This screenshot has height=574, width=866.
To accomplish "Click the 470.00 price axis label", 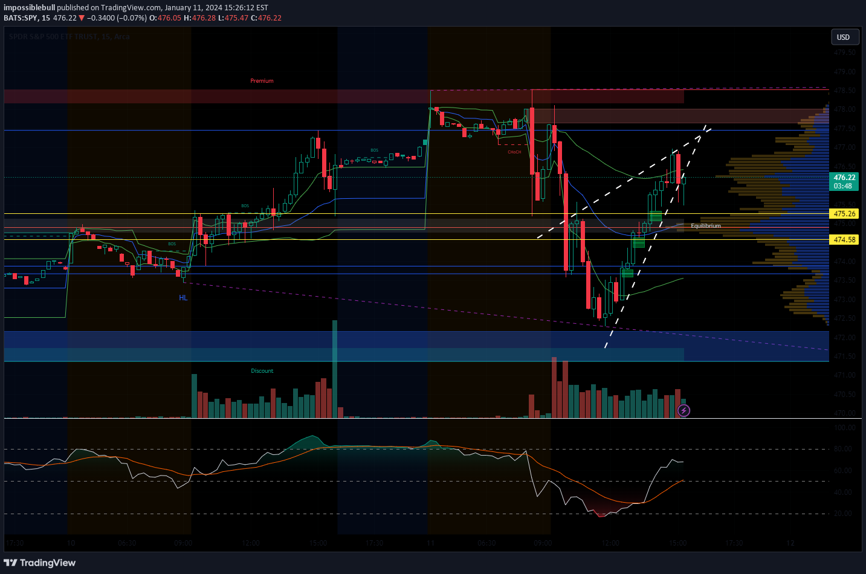I will pyautogui.click(x=844, y=413).
